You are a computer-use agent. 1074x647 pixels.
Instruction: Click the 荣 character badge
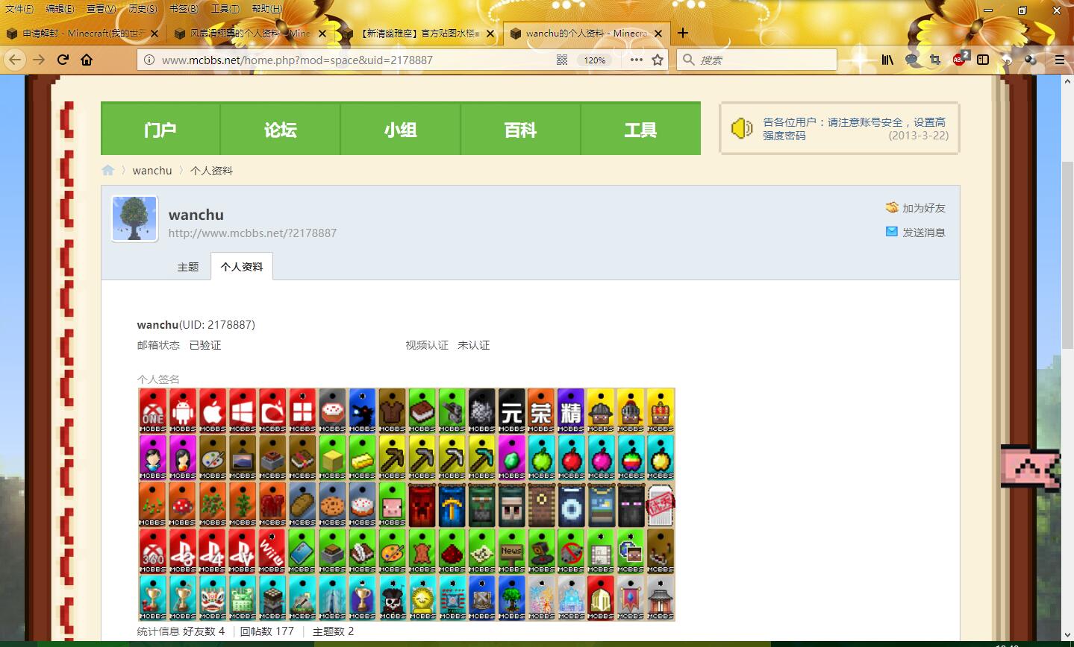[541, 411]
